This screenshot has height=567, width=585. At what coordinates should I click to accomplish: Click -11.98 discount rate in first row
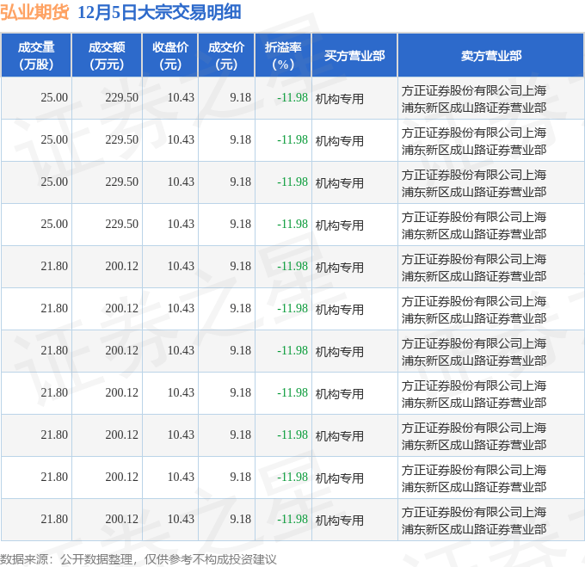pos(292,98)
